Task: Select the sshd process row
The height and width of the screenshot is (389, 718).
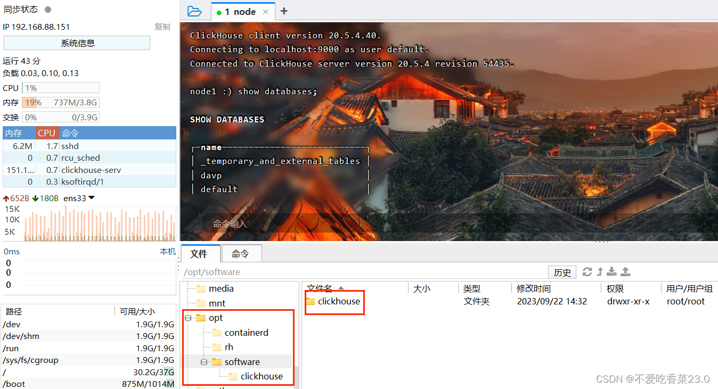Action: 89,146
